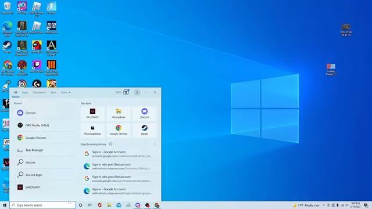Open the Steam tile in Top apps
This screenshot has height=209, width=372.
(145, 130)
